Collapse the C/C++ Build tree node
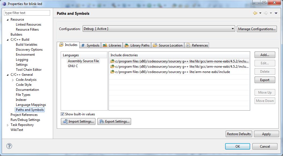The image size is (283, 156). click(8, 40)
